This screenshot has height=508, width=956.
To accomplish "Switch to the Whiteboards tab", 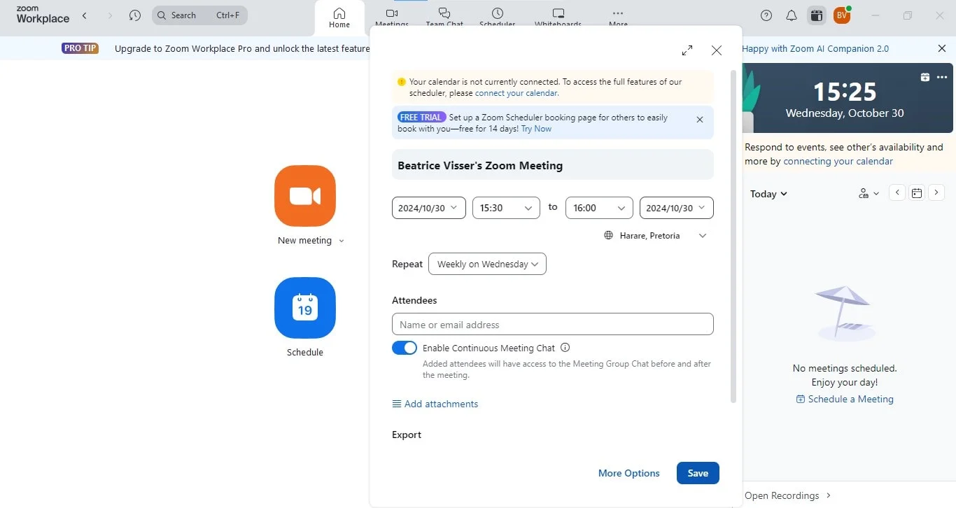I will click(x=558, y=18).
